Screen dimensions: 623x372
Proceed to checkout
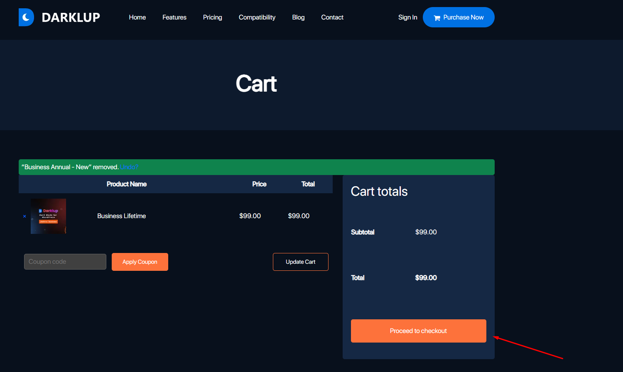[x=419, y=331]
